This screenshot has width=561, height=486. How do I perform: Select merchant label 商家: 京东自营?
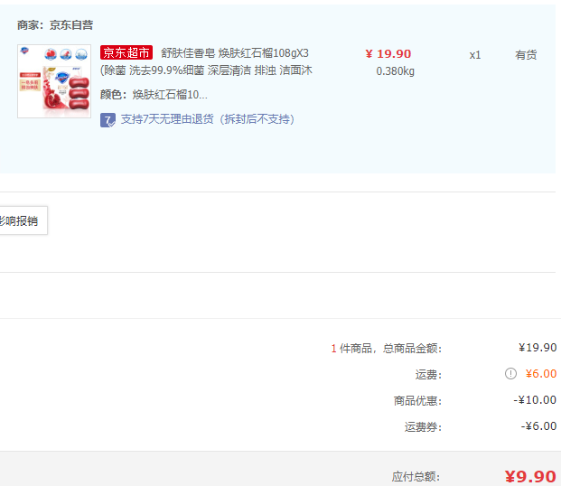click(55, 25)
